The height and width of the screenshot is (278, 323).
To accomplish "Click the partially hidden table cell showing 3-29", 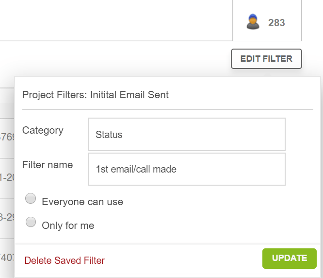I will (7, 217).
